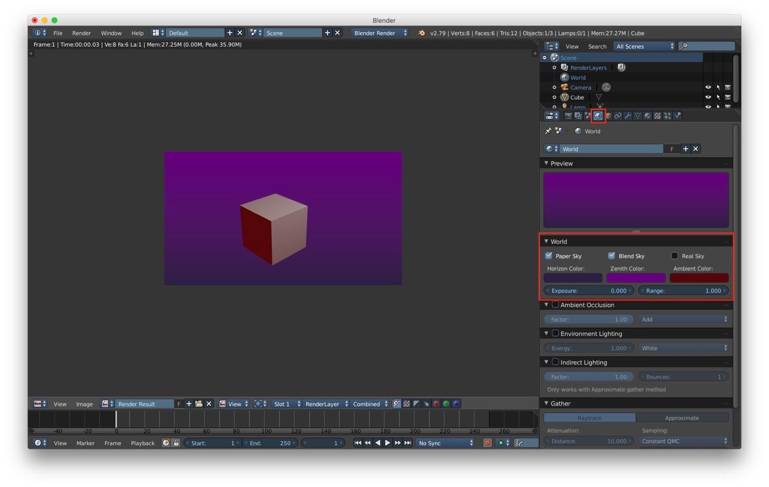Enable Environment Lighting checkbox
Image resolution: width=769 pixels, height=487 pixels.
555,333
